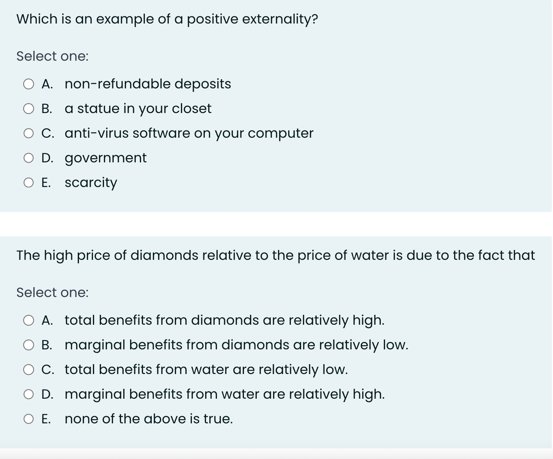This screenshot has height=459, width=553.
Task: Click the none of the above label
Action: coord(149,418)
